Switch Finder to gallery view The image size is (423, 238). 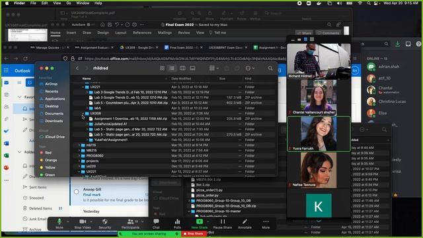(192, 68)
